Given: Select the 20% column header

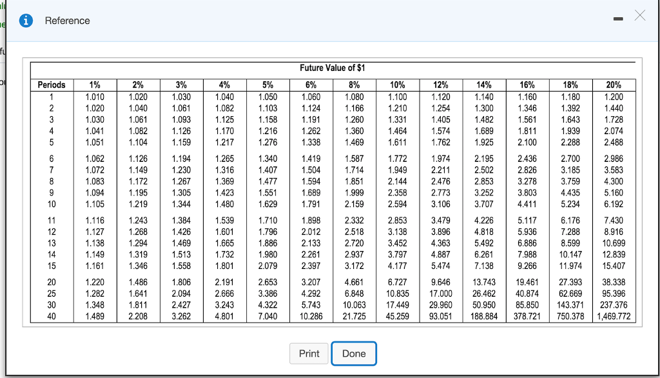Looking at the screenshot, I should [x=614, y=85].
